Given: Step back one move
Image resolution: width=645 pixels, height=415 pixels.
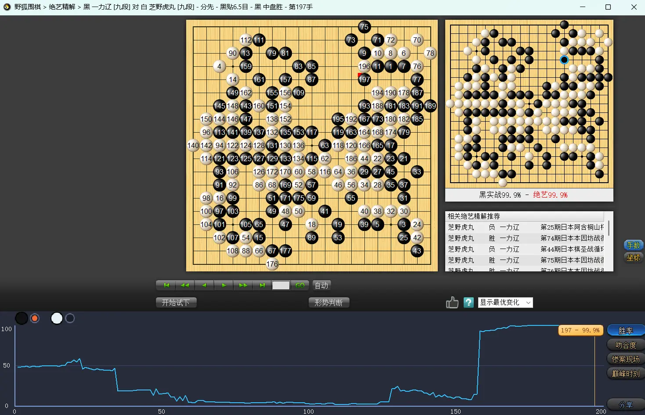Looking at the screenshot, I should (204, 285).
